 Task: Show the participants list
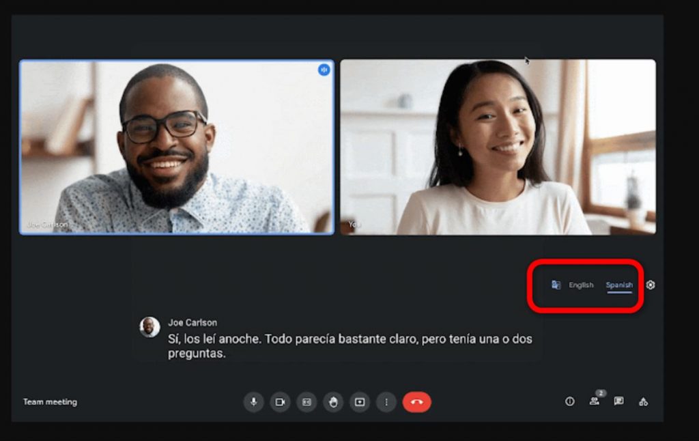click(595, 401)
